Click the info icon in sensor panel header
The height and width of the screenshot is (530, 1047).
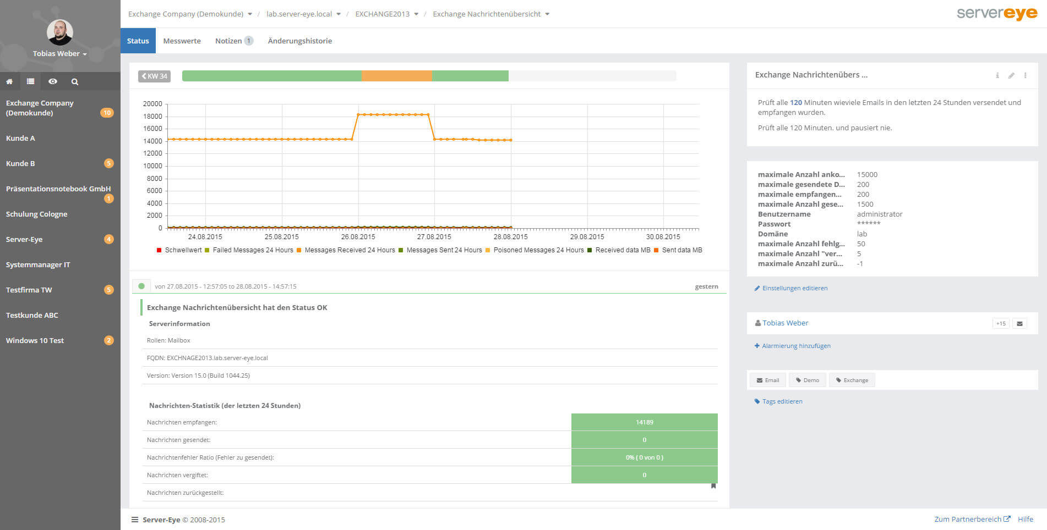click(997, 75)
